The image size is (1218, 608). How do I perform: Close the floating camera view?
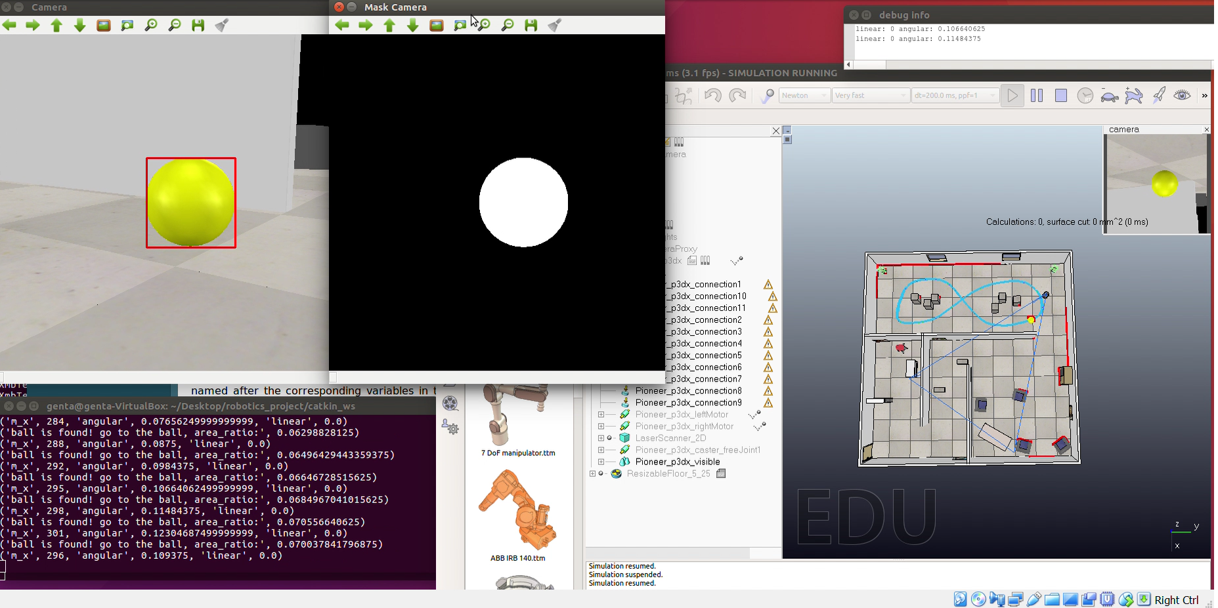point(1206,130)
